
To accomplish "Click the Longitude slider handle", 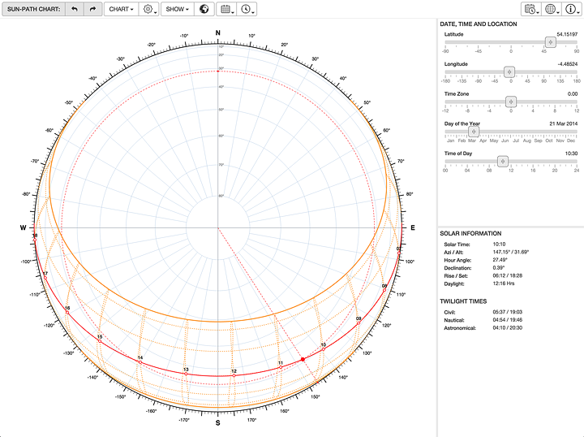I will pyautogui.click(x=509, y=71).
